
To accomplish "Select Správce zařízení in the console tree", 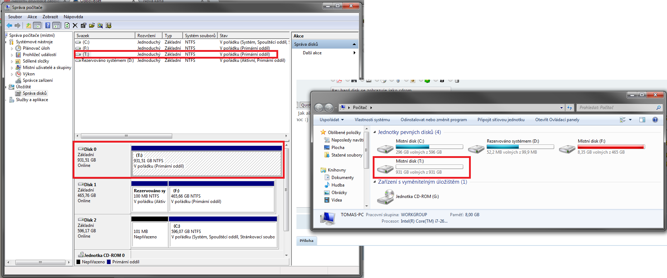I will tap(38, 80).
